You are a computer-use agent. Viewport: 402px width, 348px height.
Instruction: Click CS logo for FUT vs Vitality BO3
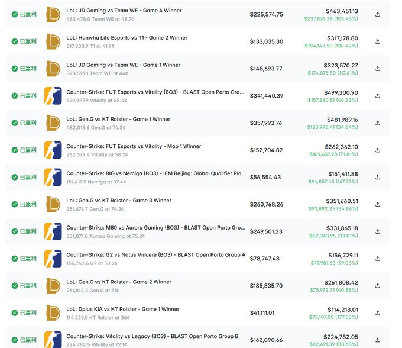tap(53, 96)
